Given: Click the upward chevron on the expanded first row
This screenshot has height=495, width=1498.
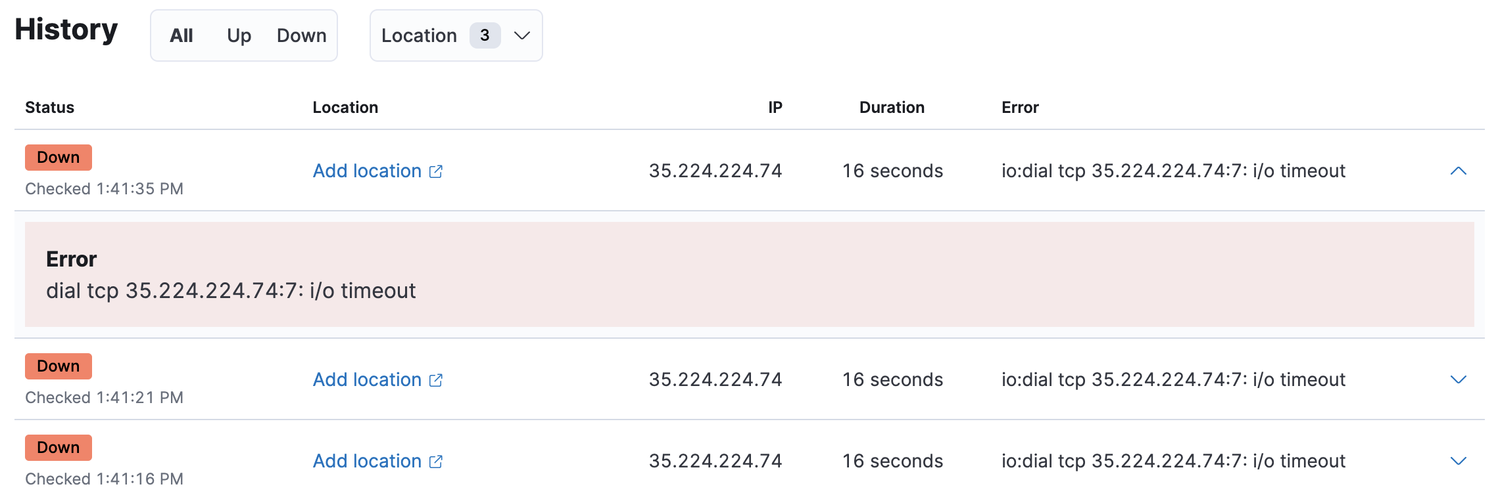Looking at the screenshot, I should [x=1459, y=171].
